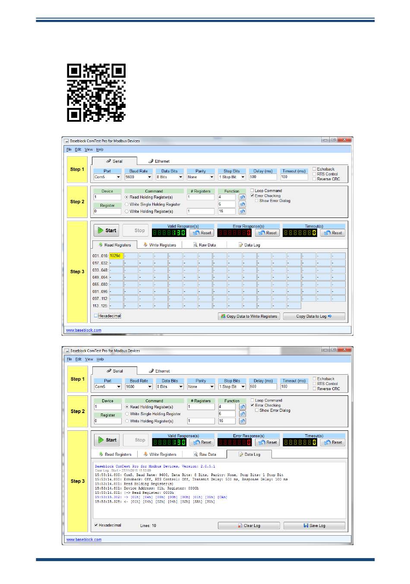The width and height of the screenshot is (410, 584).
Task: Reset Valid Response counter in lower window
Action: tap(202, 442)
